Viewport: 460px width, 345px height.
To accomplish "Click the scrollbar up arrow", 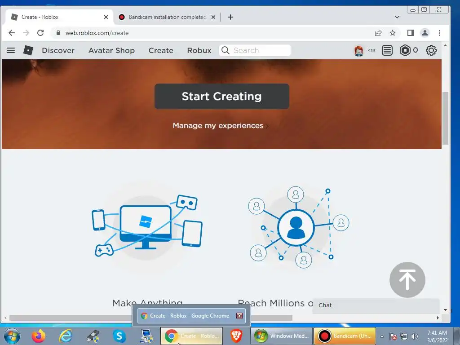I will pos(445,45).
